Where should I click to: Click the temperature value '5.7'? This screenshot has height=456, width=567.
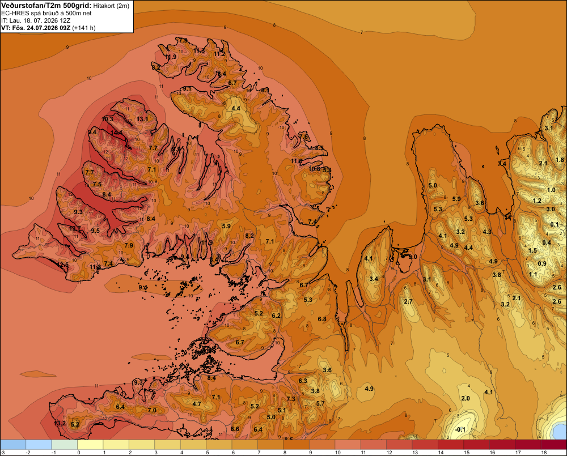click(x=320, y=403)
